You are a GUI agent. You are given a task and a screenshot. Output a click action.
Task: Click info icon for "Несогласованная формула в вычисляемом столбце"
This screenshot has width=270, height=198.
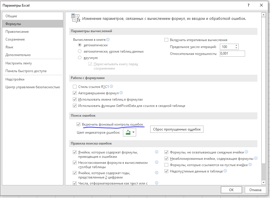click(x=156, y=162)
